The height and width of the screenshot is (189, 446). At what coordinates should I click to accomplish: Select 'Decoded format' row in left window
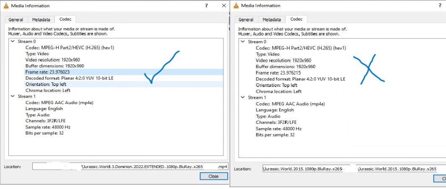click(70, 78)
